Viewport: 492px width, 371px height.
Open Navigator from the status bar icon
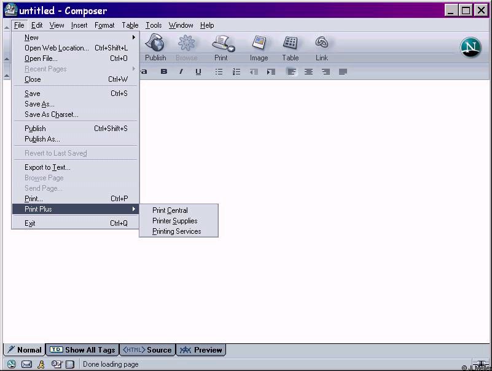[x=12, y=364]
